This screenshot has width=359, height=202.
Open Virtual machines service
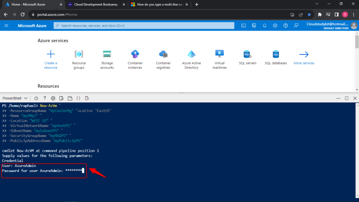pos(219,60)
